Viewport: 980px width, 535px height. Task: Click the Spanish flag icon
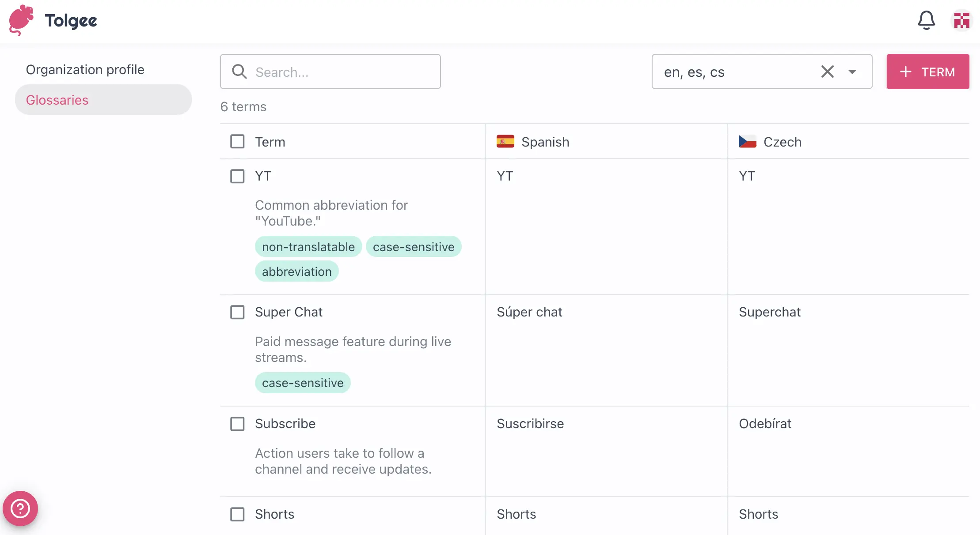click(x=505, y=142)
